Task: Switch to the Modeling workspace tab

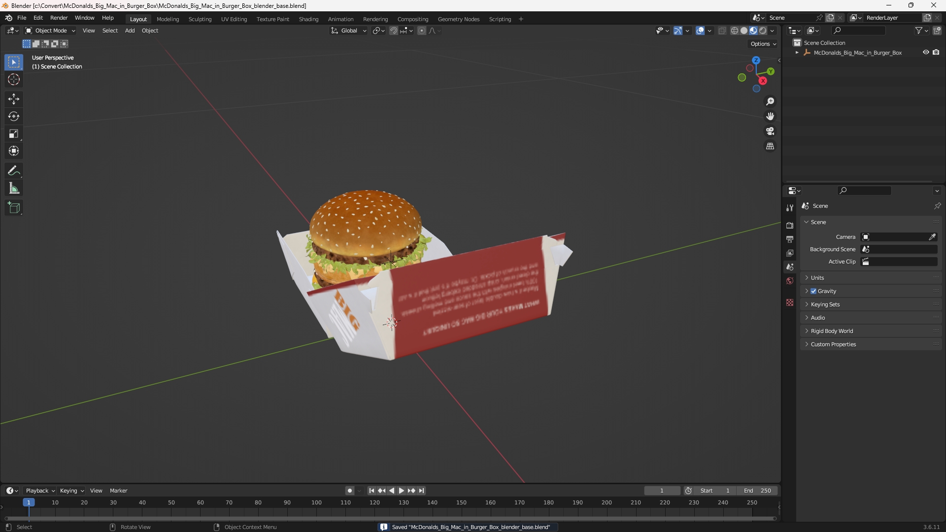Action: click(168, 19)
